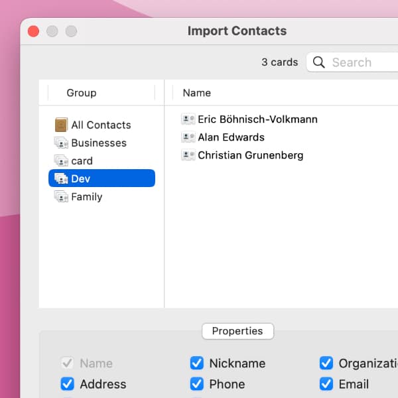The height and width of the screenshot is (398, 398).
Task: Click Alan Edwards' card icon
Action: coord(188,137)
